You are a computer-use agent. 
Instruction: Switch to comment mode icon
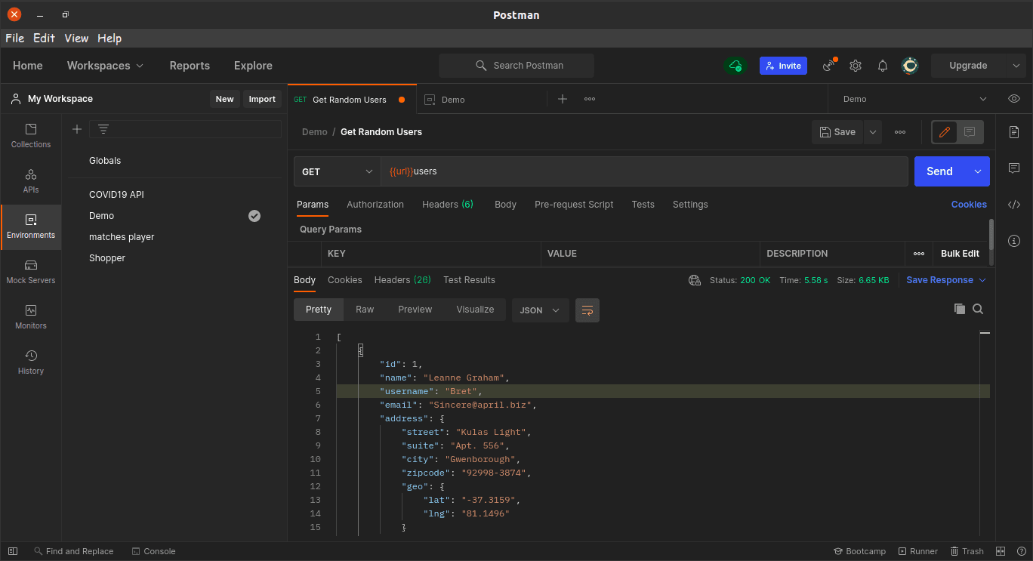[x=970, y=132]
